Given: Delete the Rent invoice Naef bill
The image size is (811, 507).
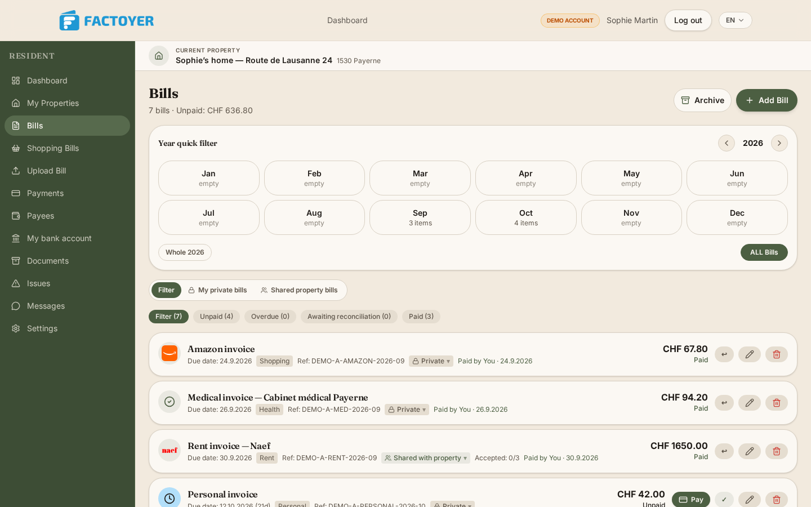Looking at the screenshot, I should pos(777,451).
